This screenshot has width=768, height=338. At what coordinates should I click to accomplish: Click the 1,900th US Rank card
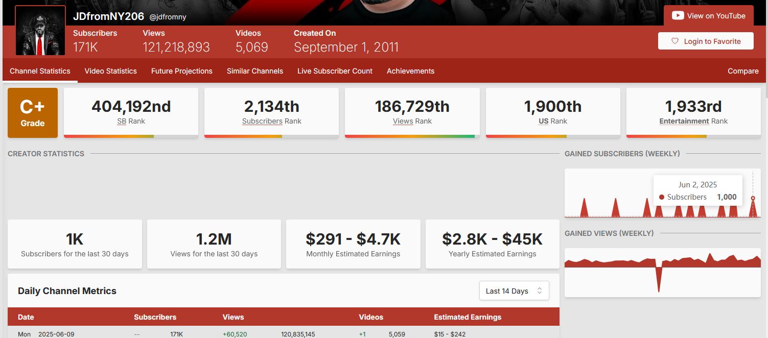(x=553, y=113)
